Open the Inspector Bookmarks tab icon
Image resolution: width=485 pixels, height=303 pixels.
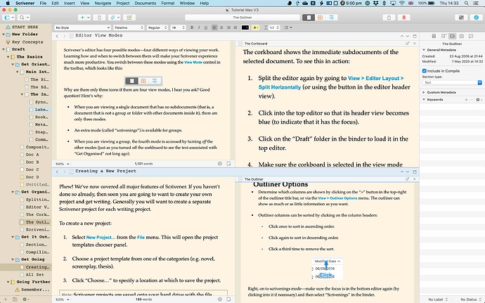(x=443, y=37)
